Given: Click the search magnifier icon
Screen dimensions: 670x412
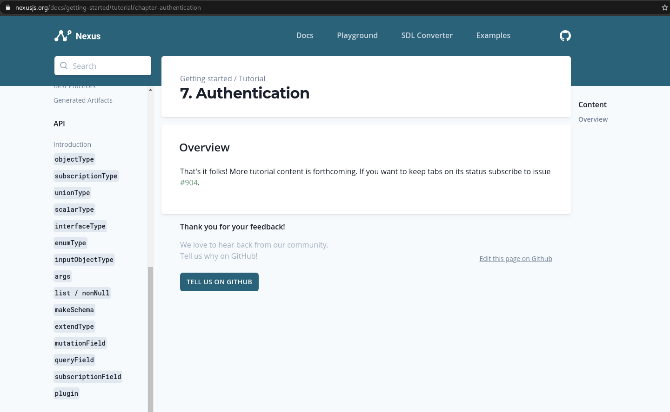Looking at the screenshot, I should [x=64, y=66].
